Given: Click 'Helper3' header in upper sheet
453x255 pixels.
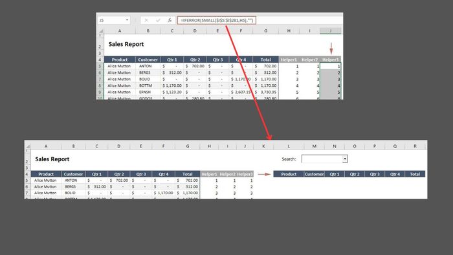Looking at the screenshot, I should [331, 60].
